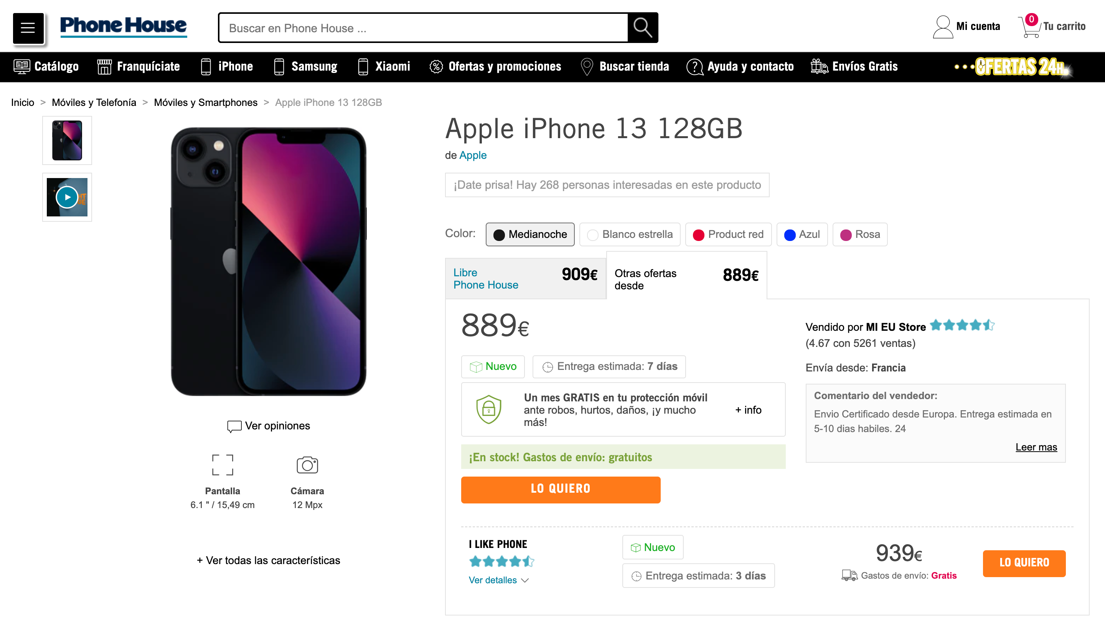Image resolution: width=1105 pixels, height=627 pixels.
Task: Click the Envíos Gratis truck icon
Action: click(819, 67)
